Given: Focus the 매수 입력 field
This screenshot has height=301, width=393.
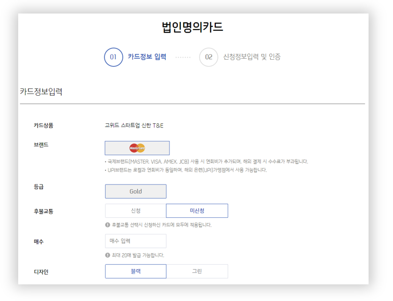Looking at the screenshot, I should click(x=136, y=241).
